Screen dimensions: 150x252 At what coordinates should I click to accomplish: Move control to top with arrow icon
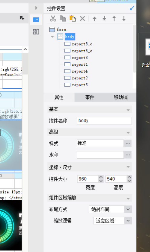[94, 18]
